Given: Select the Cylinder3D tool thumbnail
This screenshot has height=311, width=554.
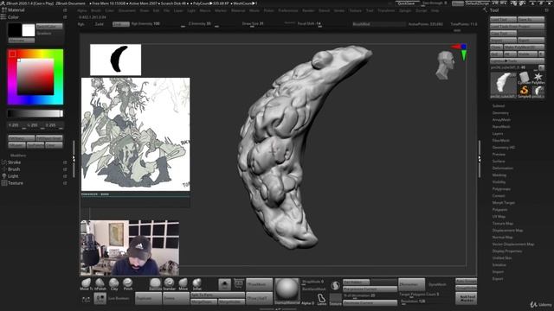Looking at the screenshot, I should coord(524,78).
